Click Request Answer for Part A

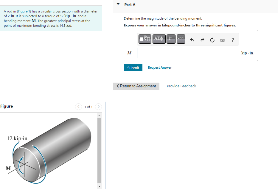coord(159,67)
